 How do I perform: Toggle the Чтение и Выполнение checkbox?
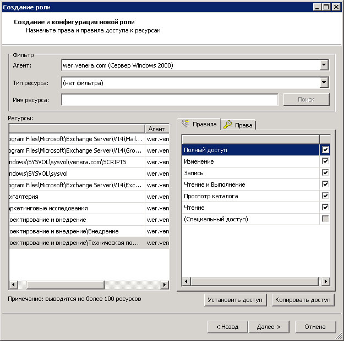click(325, 185)
